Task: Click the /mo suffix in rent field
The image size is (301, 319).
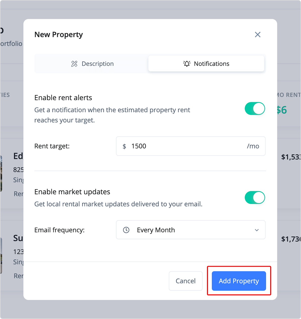Action: pyautogui.click(x=253, y=146)
